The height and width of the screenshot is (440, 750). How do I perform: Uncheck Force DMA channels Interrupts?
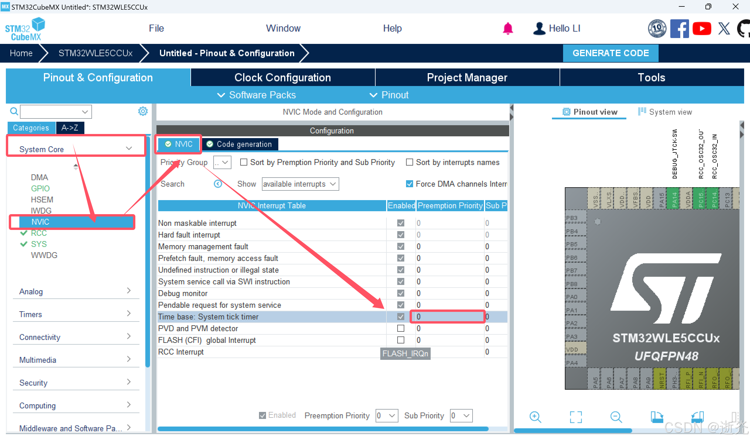[x=409, y=184]
